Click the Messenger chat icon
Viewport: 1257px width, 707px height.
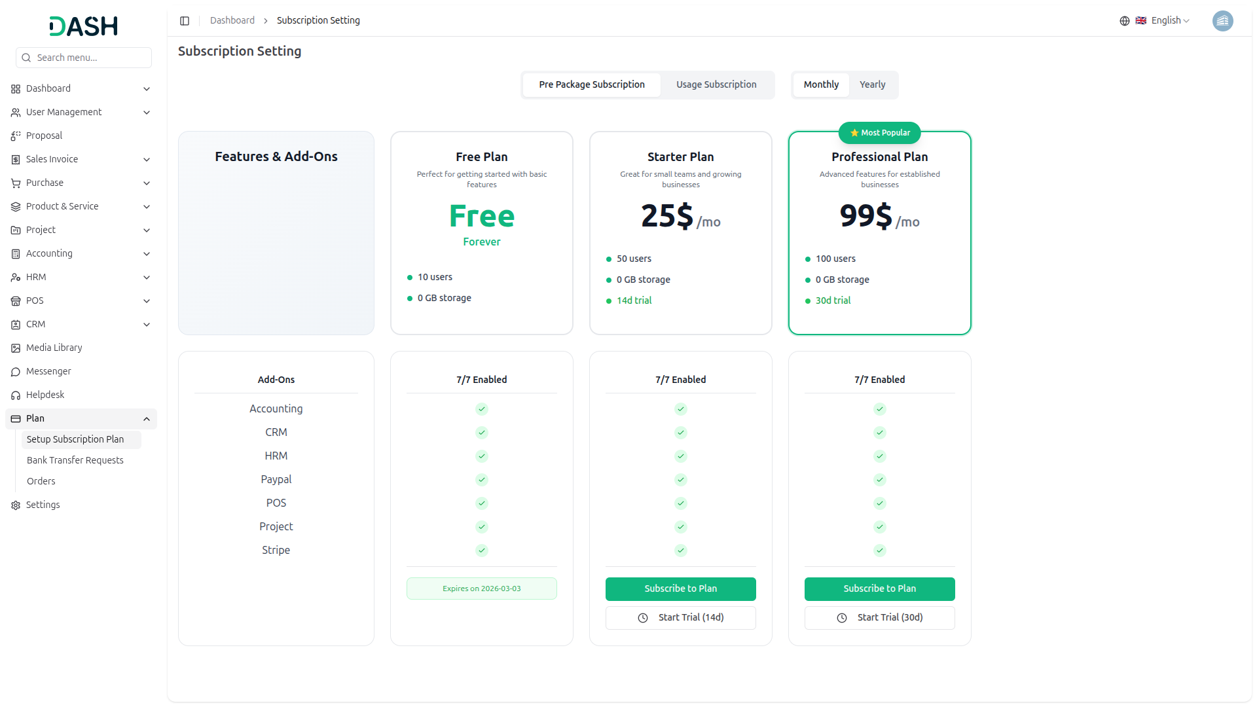point(16,372)
